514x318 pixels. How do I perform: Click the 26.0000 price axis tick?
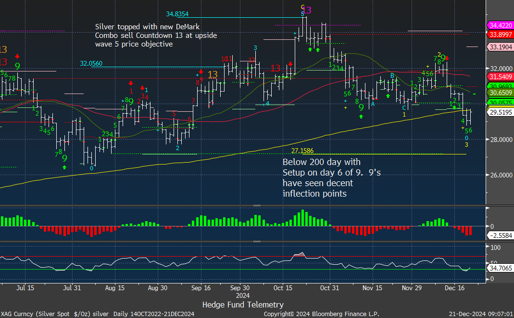[501, 175]
